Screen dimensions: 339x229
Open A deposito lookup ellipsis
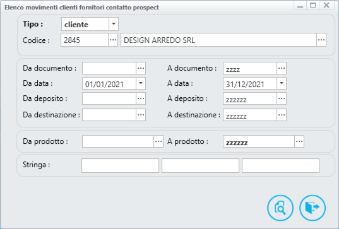(282, 98)
